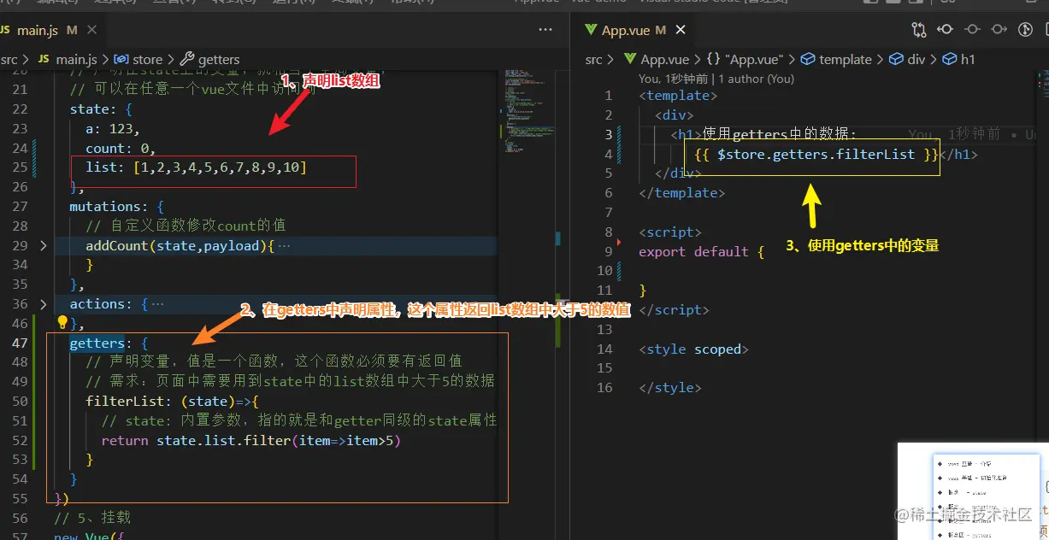The image size is (1049, 540).
Task: Click opening "<template>" tag on line 1
Action: pos(678,96)
